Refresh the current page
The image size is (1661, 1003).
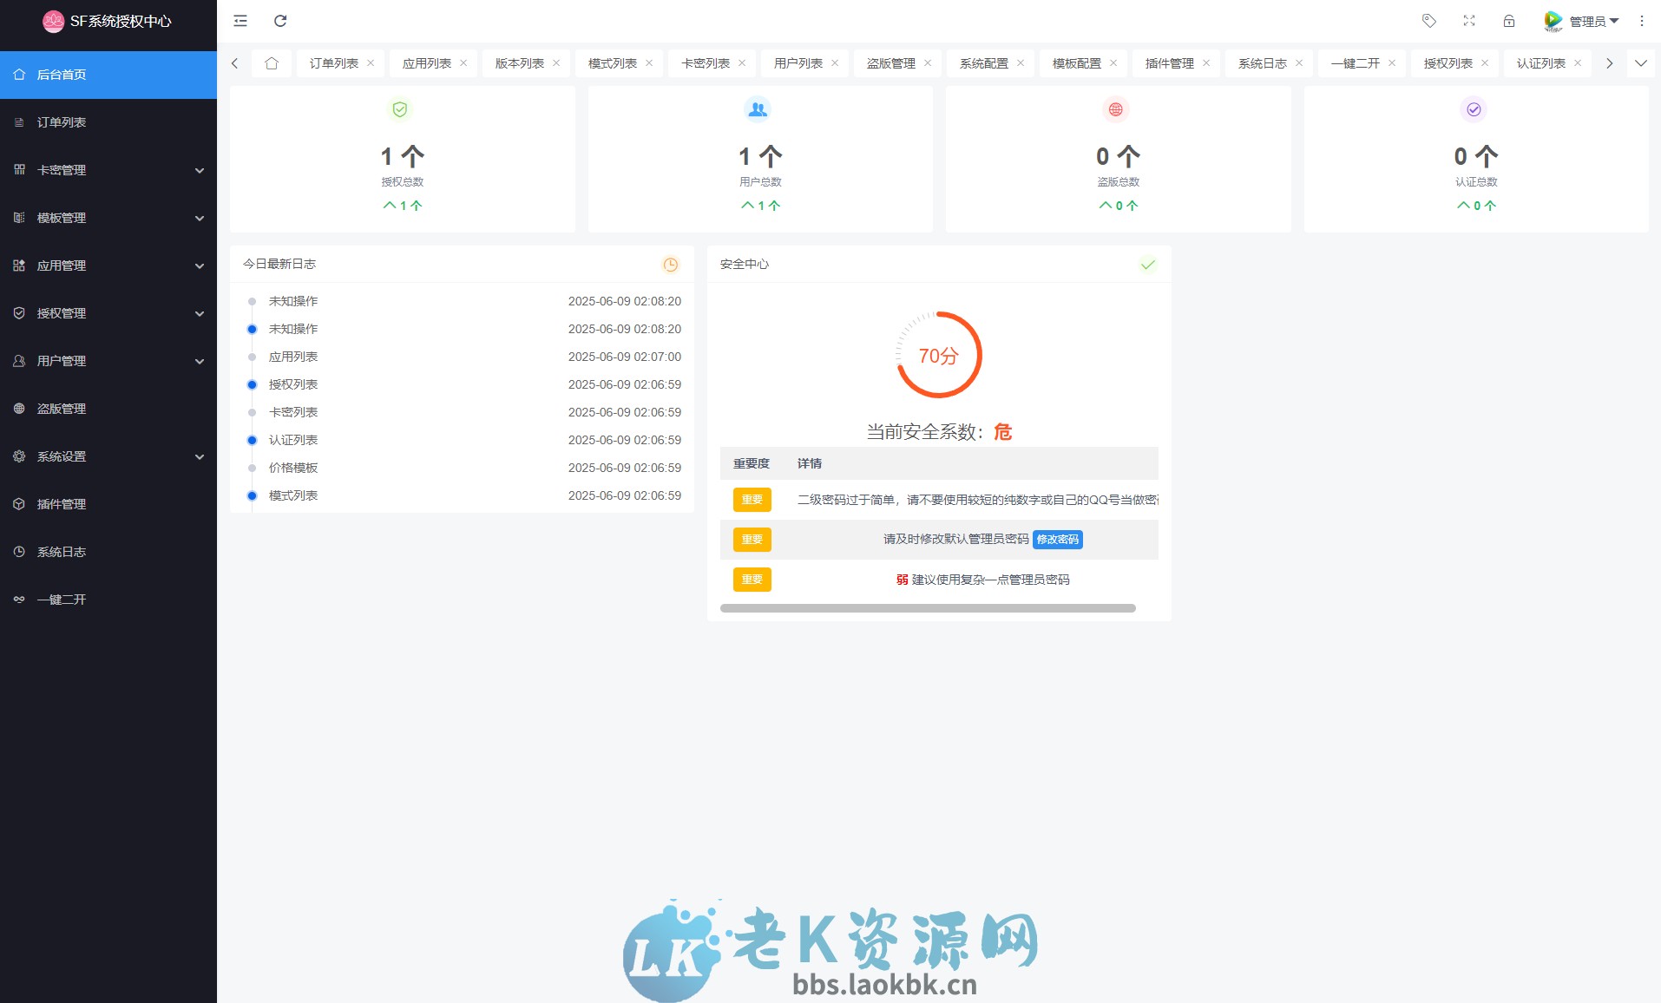pos(279,20)
